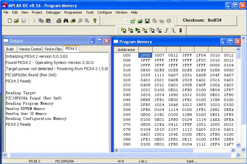Open the Tools menu
The height and width of the screenshot is (164, 247).
tap(90, 12)
